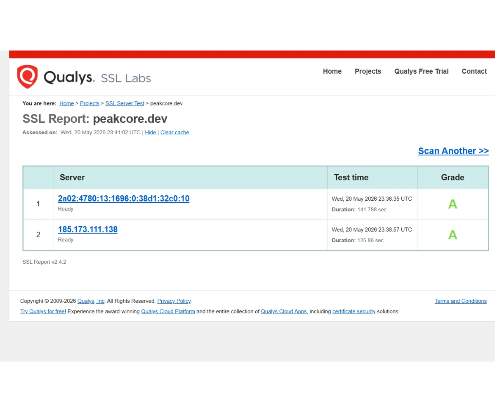Click the grade A for server row 2
Viewport: 495px width, 412px height.
click(x=453, y=235)
